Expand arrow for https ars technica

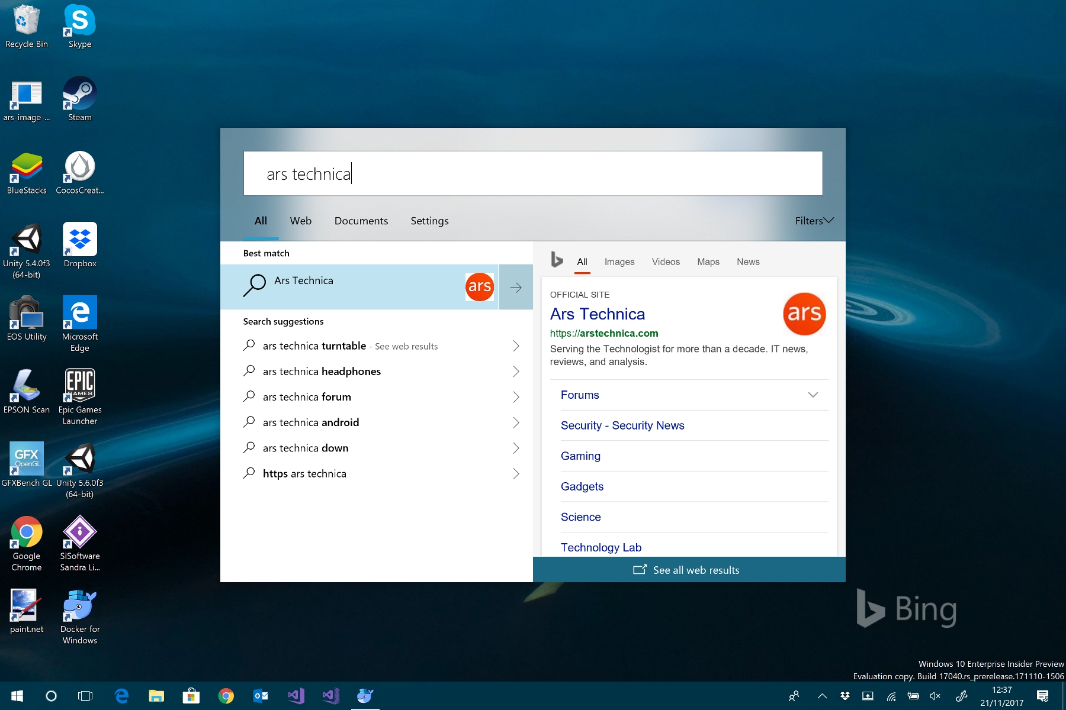point(516,473)
